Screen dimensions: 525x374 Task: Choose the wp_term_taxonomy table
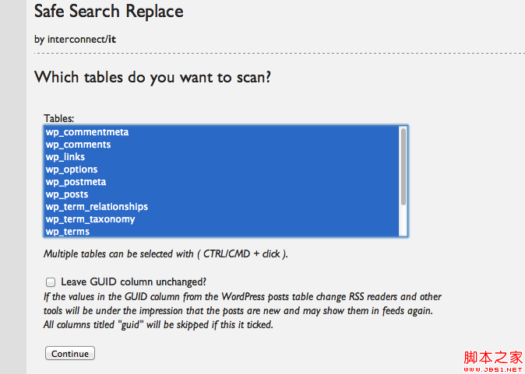90,219
